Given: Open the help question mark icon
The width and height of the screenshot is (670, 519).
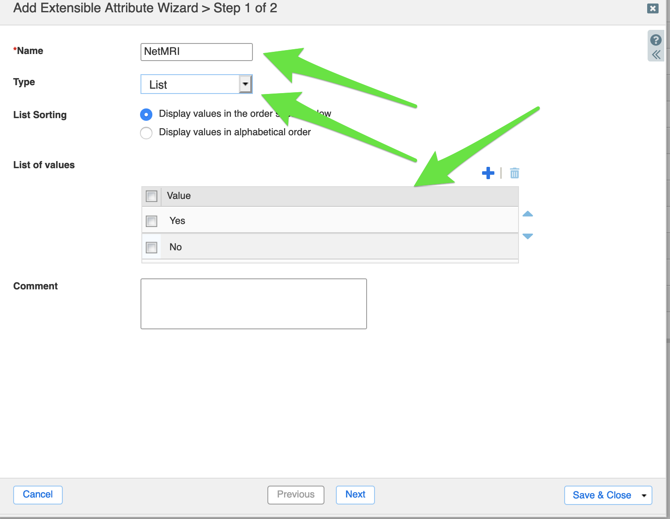Looking at the screenshot, I should pos(656,40).
